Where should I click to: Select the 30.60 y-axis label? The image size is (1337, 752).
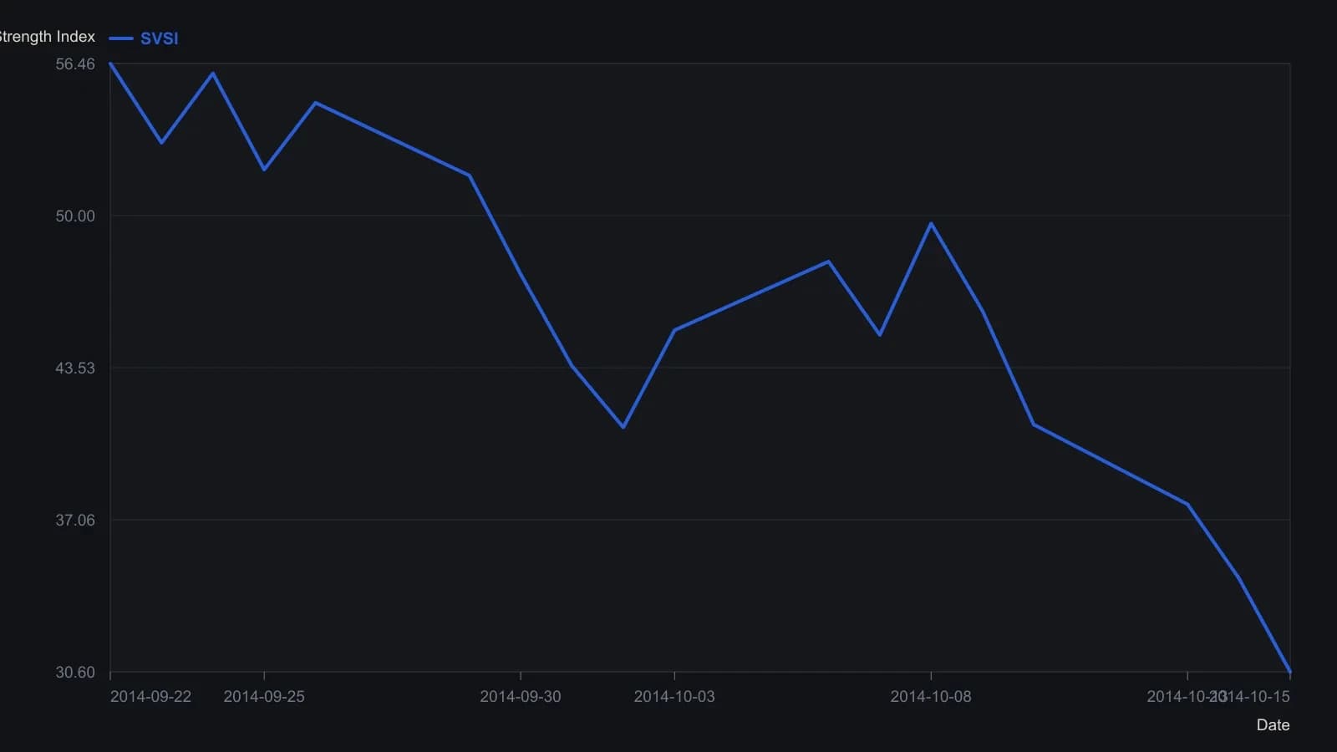click(75, 673)
